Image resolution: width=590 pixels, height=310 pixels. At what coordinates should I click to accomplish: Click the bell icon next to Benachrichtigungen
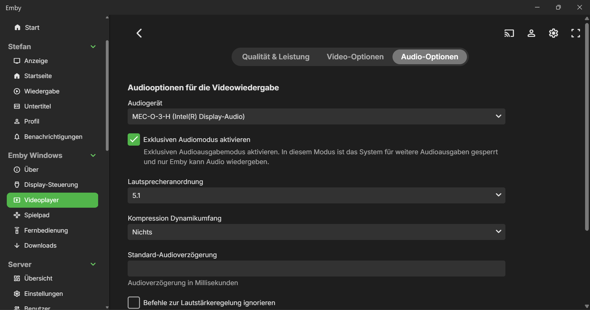click(x=17, y=137)
